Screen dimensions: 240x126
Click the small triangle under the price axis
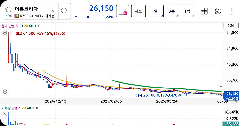pos(236,102)
